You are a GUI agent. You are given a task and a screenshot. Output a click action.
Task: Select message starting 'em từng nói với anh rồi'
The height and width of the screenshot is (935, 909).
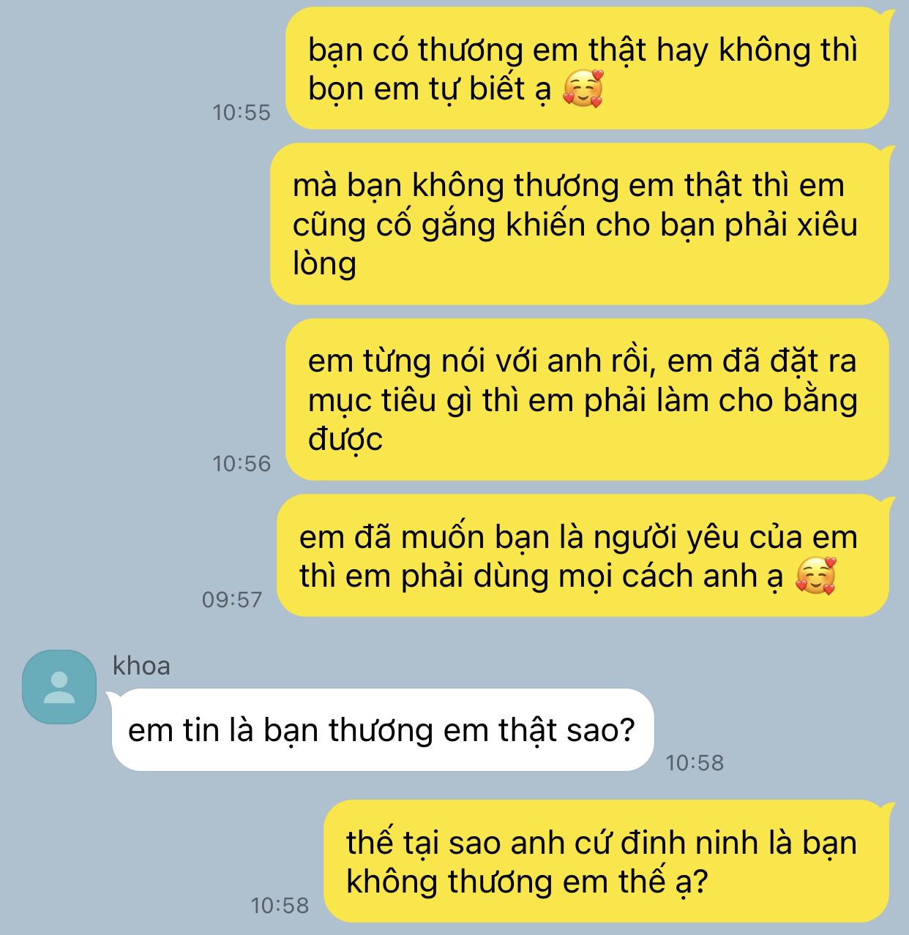[x=587, y=399]
